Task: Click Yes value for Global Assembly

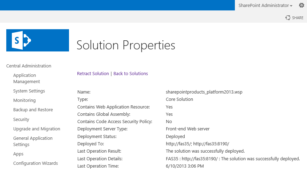Action: coord(169,114)
